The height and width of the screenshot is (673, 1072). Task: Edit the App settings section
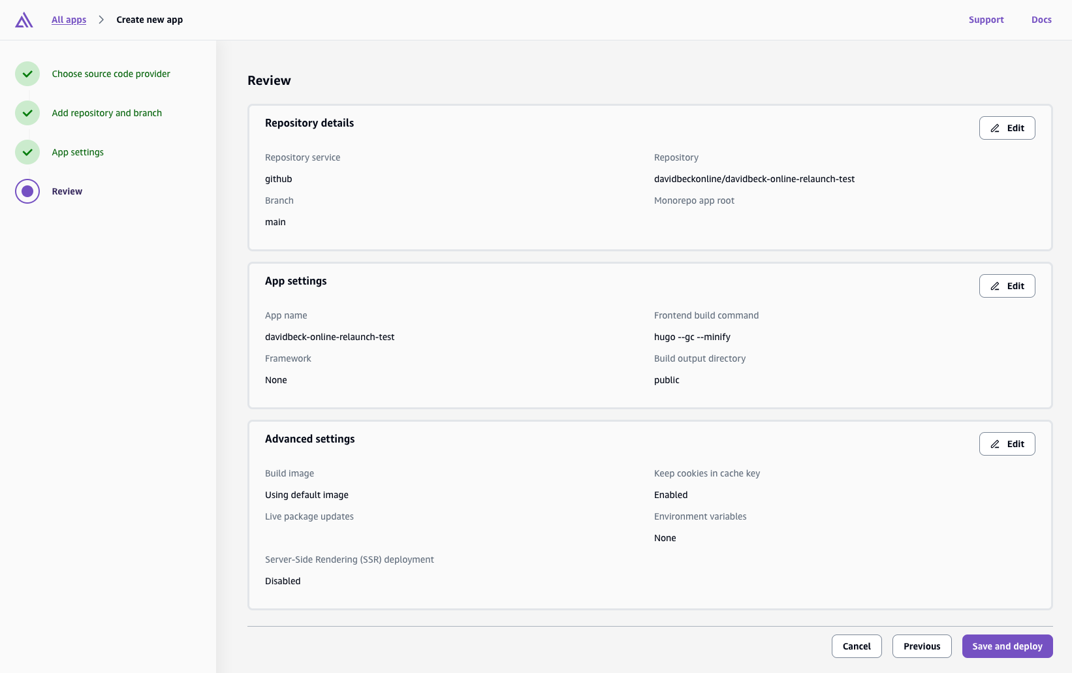coord(1007,286)
